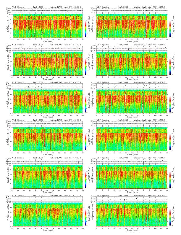This screenshot has height=235, width=181.
Task: Click 'Time (sec)' label under the 1220:0 panel
Action: [x=48, y=41]
